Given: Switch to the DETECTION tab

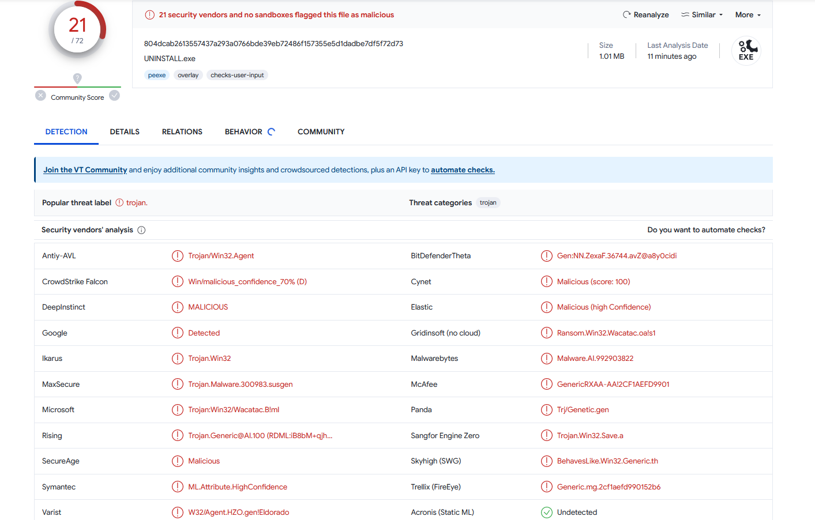Looking at the screenshot, I should (66, 132).
